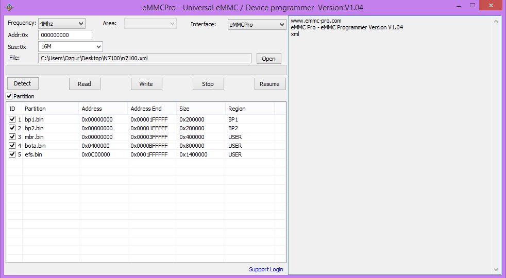Click the eMMCPro app icon in title bar
This screenshot has width=506, height=278.
coord(9,7)
